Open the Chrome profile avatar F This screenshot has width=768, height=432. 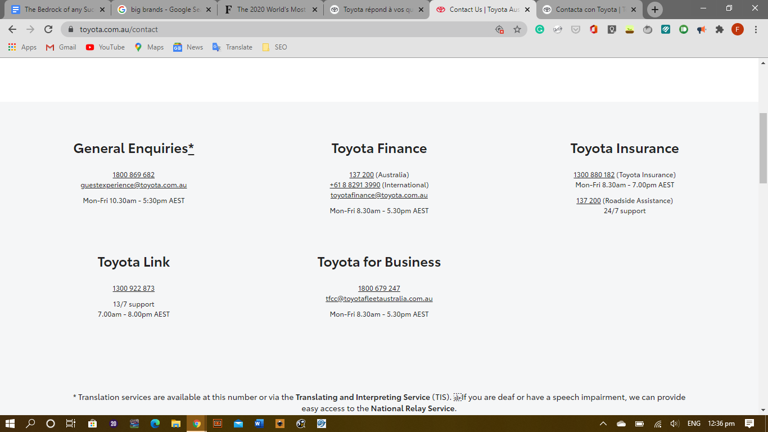[738, 29]
